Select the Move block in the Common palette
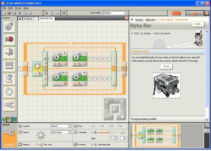This screenshot has height=151, width=211. tap(9, 26)
